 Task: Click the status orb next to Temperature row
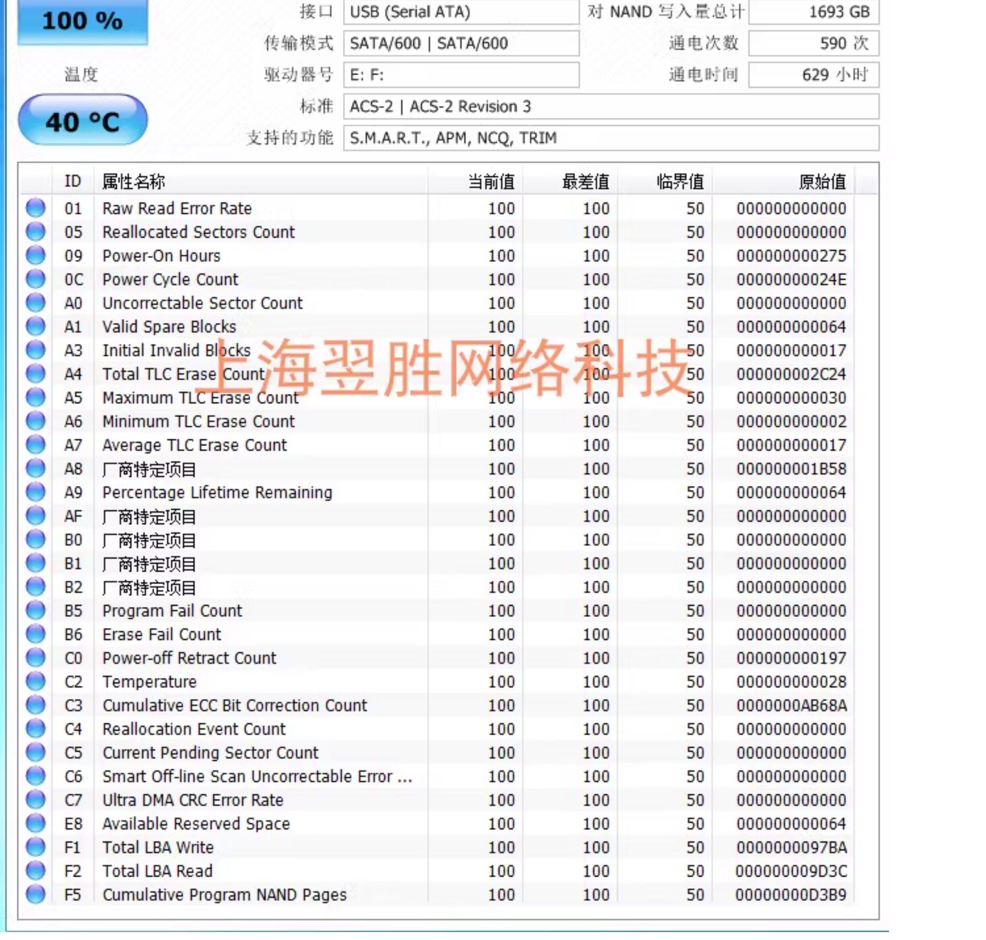click(35, 682)
